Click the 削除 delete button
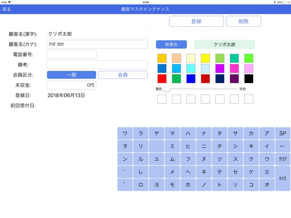291x218 pixels. (x=244, y=21)
